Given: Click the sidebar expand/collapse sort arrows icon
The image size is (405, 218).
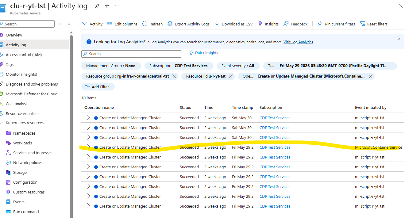Looking at the screenshot, I should (x=60, y=24).
